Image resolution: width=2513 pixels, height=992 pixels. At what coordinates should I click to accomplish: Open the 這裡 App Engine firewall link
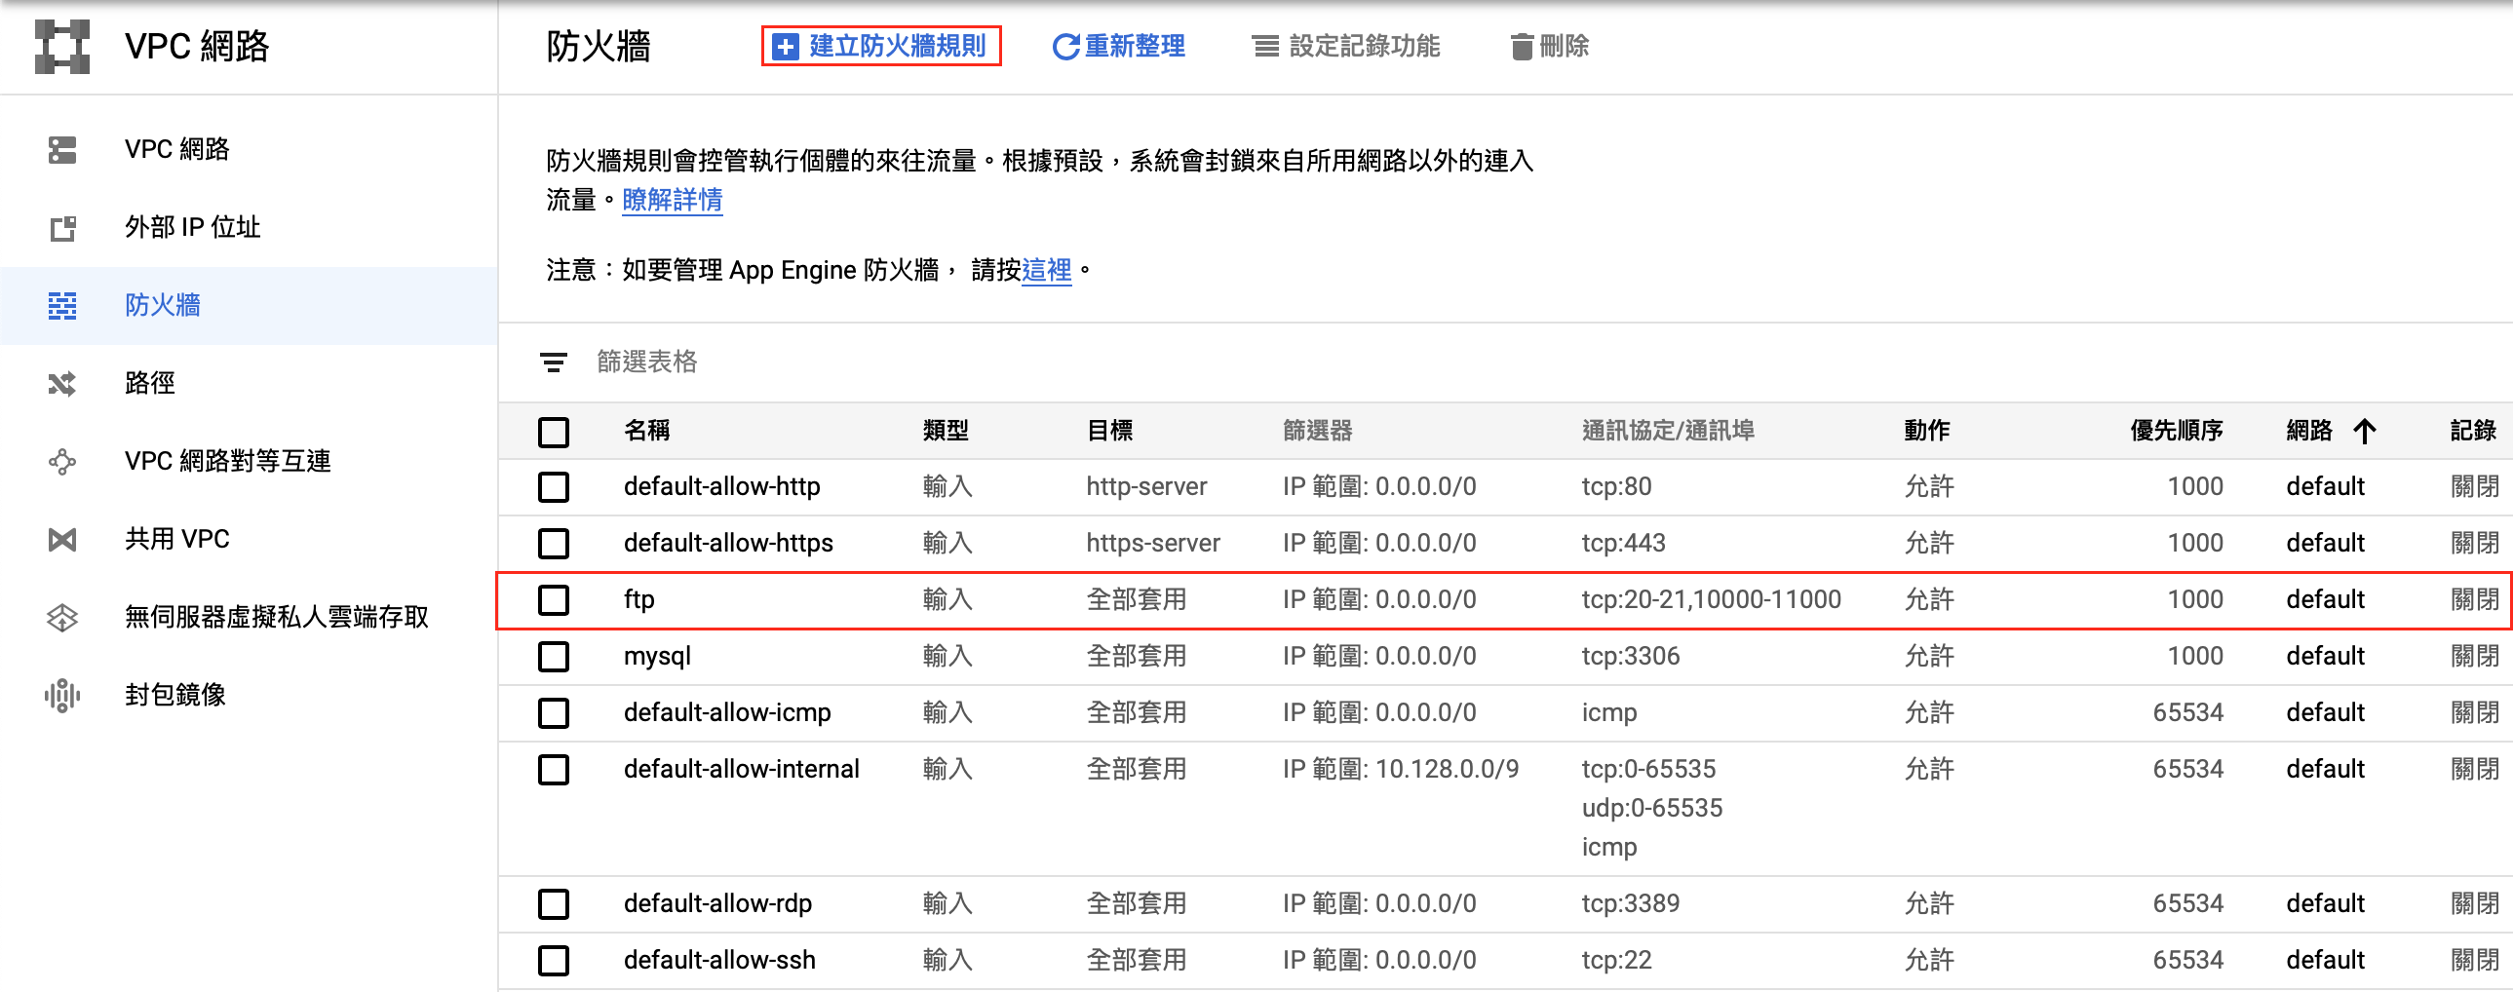(x=1047, y=270)
